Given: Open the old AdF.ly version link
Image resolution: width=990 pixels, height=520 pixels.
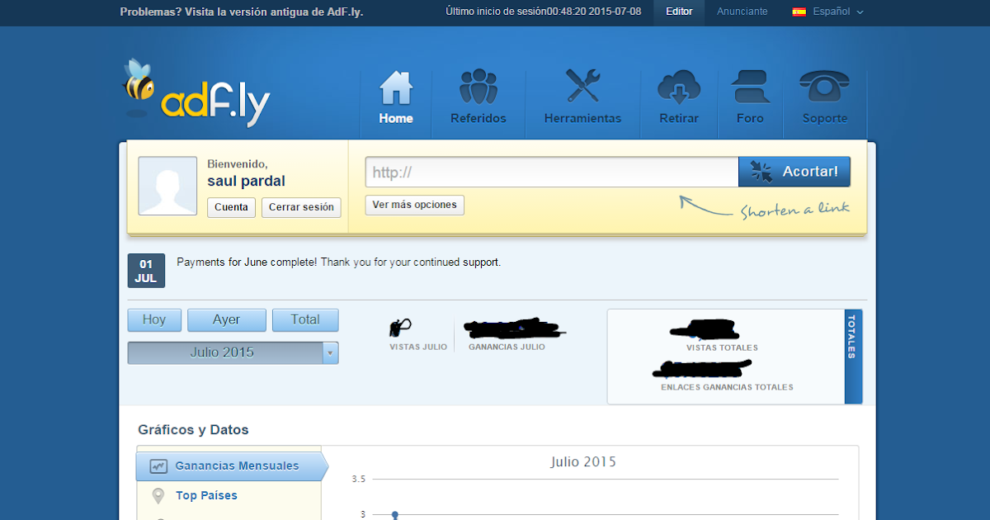Looking at the screenshot, I should point(242,12).
